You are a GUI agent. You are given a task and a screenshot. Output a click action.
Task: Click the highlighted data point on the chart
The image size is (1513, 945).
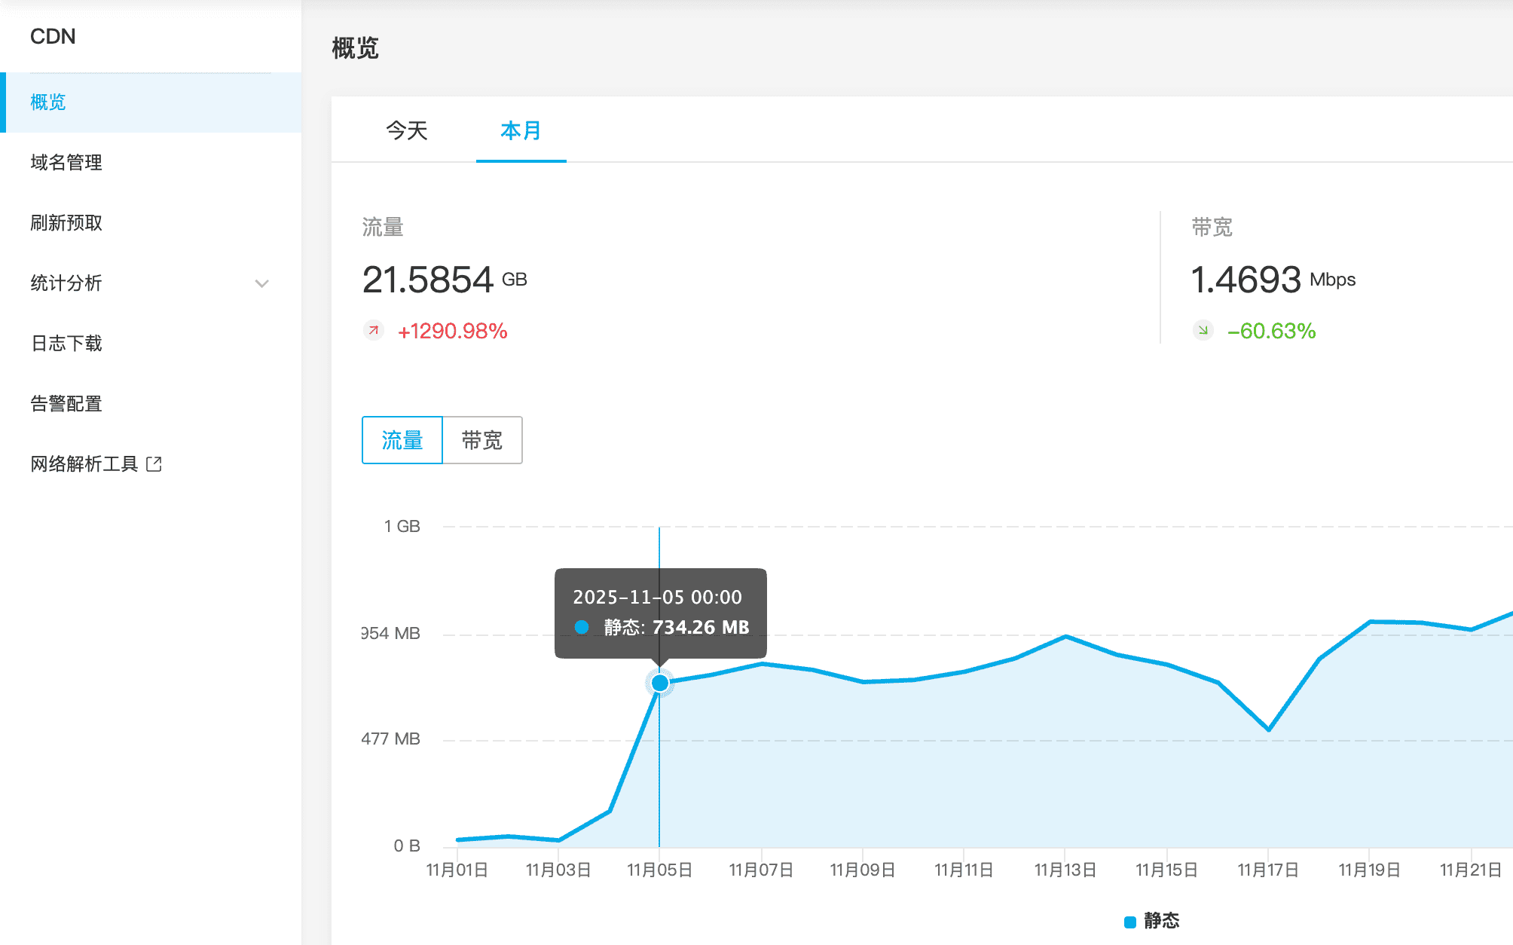659,683
